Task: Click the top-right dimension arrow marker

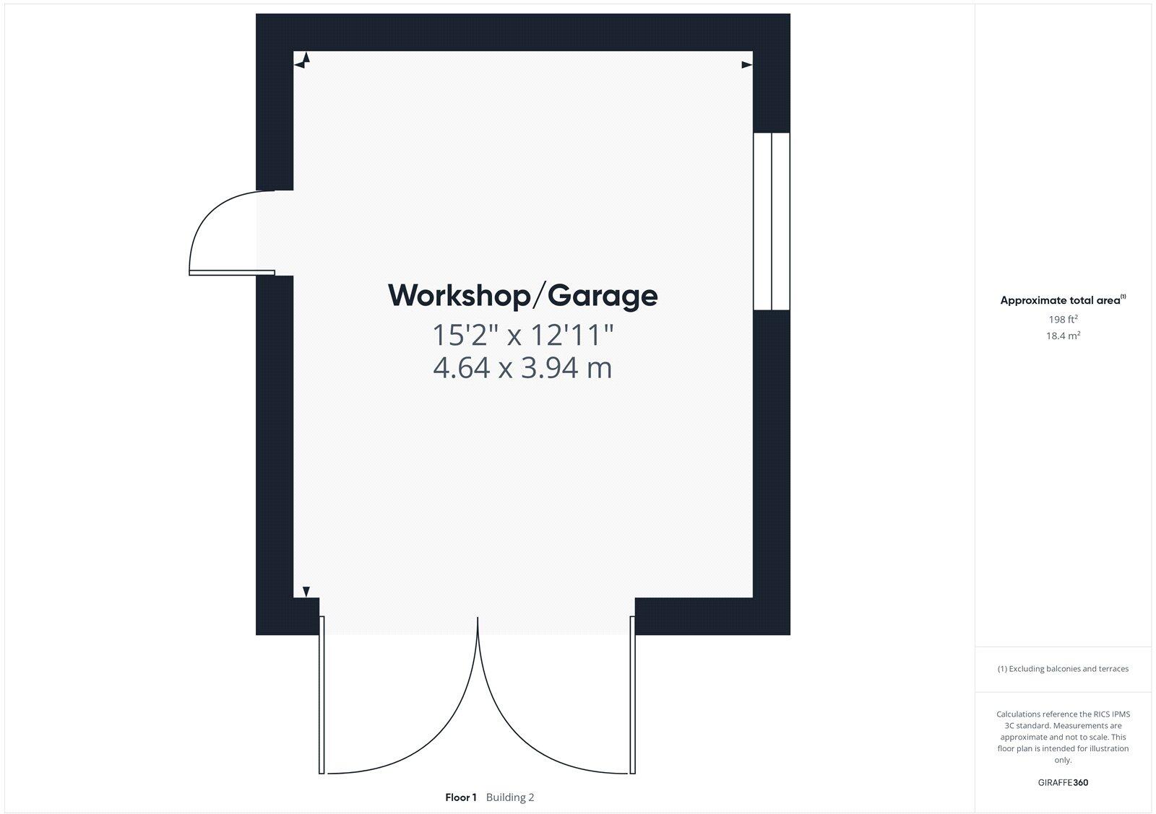Action: pos(746,65)
